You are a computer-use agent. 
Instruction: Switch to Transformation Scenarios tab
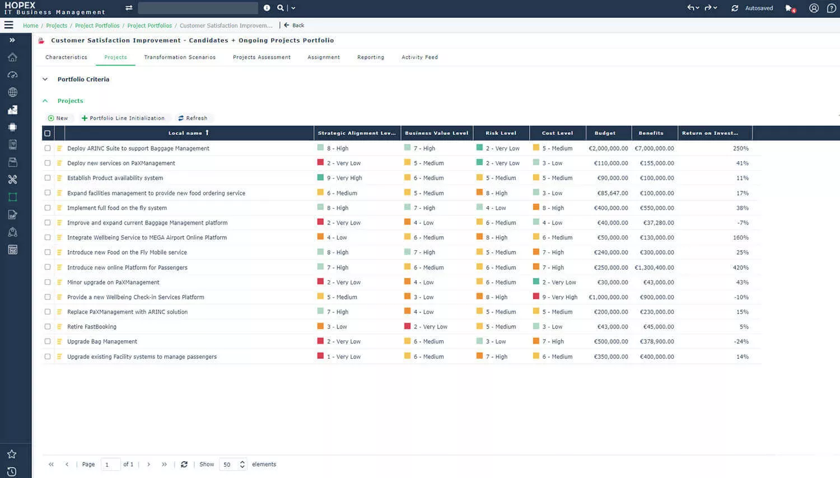tap(180, 57)
